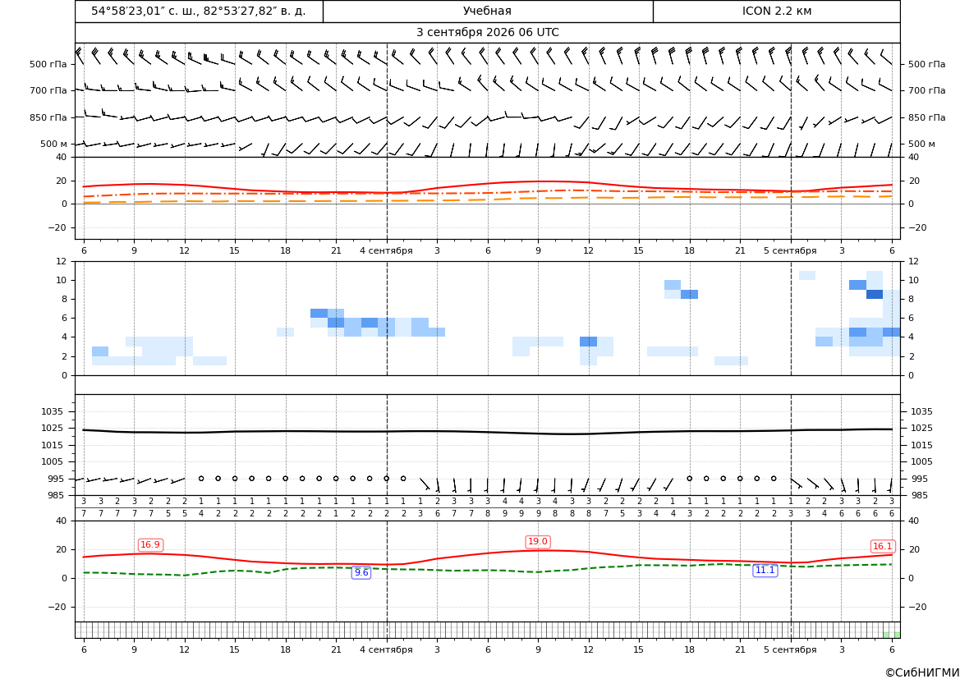Click the ©СибНИГМИ copyright text
This screenshot has height=679, width=960.
coord(922,672)
